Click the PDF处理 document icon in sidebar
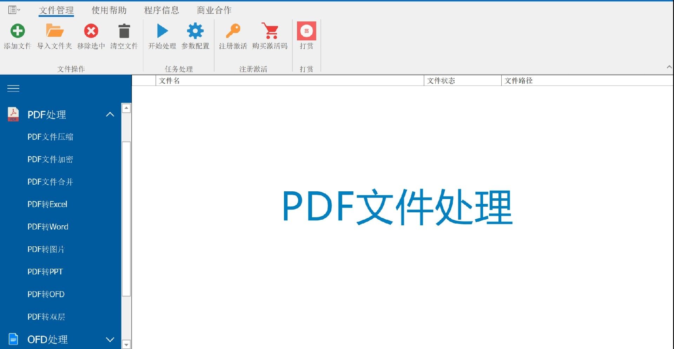Viewport: 674px width, 349px height. point(13,114)
